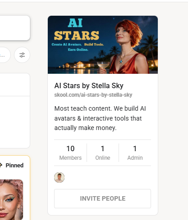Image resolution: width=188 pixels, height=220 pixels.
Task: Open the AI Stars by Stella Sky title
Action: tap(89, 85)
